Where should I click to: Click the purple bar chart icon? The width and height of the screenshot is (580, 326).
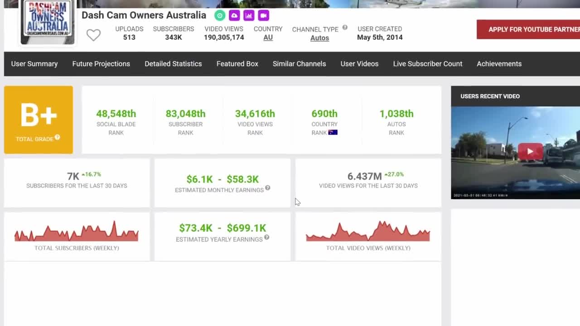click(249, 15)
